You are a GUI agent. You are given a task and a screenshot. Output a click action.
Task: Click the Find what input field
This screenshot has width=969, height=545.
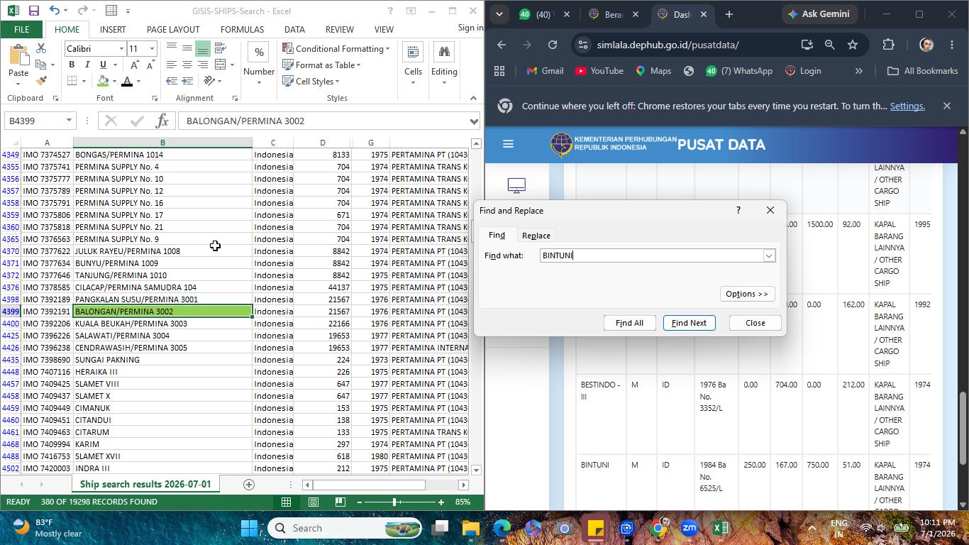pyautogui.click(x=650, y=255)
